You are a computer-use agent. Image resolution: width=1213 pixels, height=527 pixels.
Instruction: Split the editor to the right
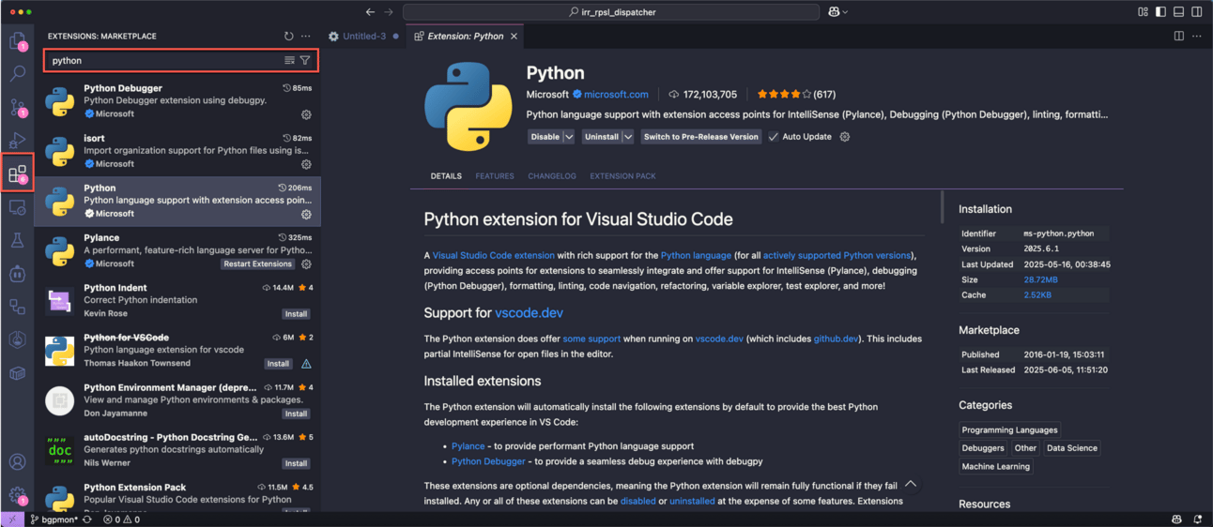click(1178, 37)
